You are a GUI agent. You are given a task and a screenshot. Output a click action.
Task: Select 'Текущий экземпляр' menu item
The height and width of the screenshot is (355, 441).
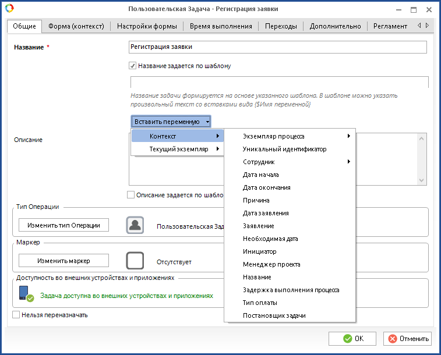(x=178, y=149)
